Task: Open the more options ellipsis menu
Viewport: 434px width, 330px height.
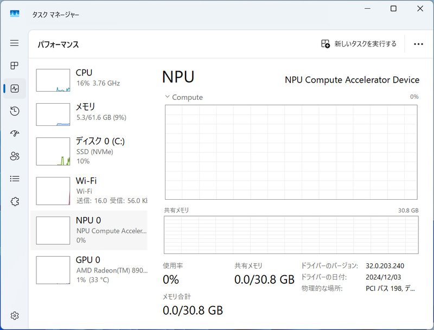Action: pyautogui.click(x=418, y=44)
